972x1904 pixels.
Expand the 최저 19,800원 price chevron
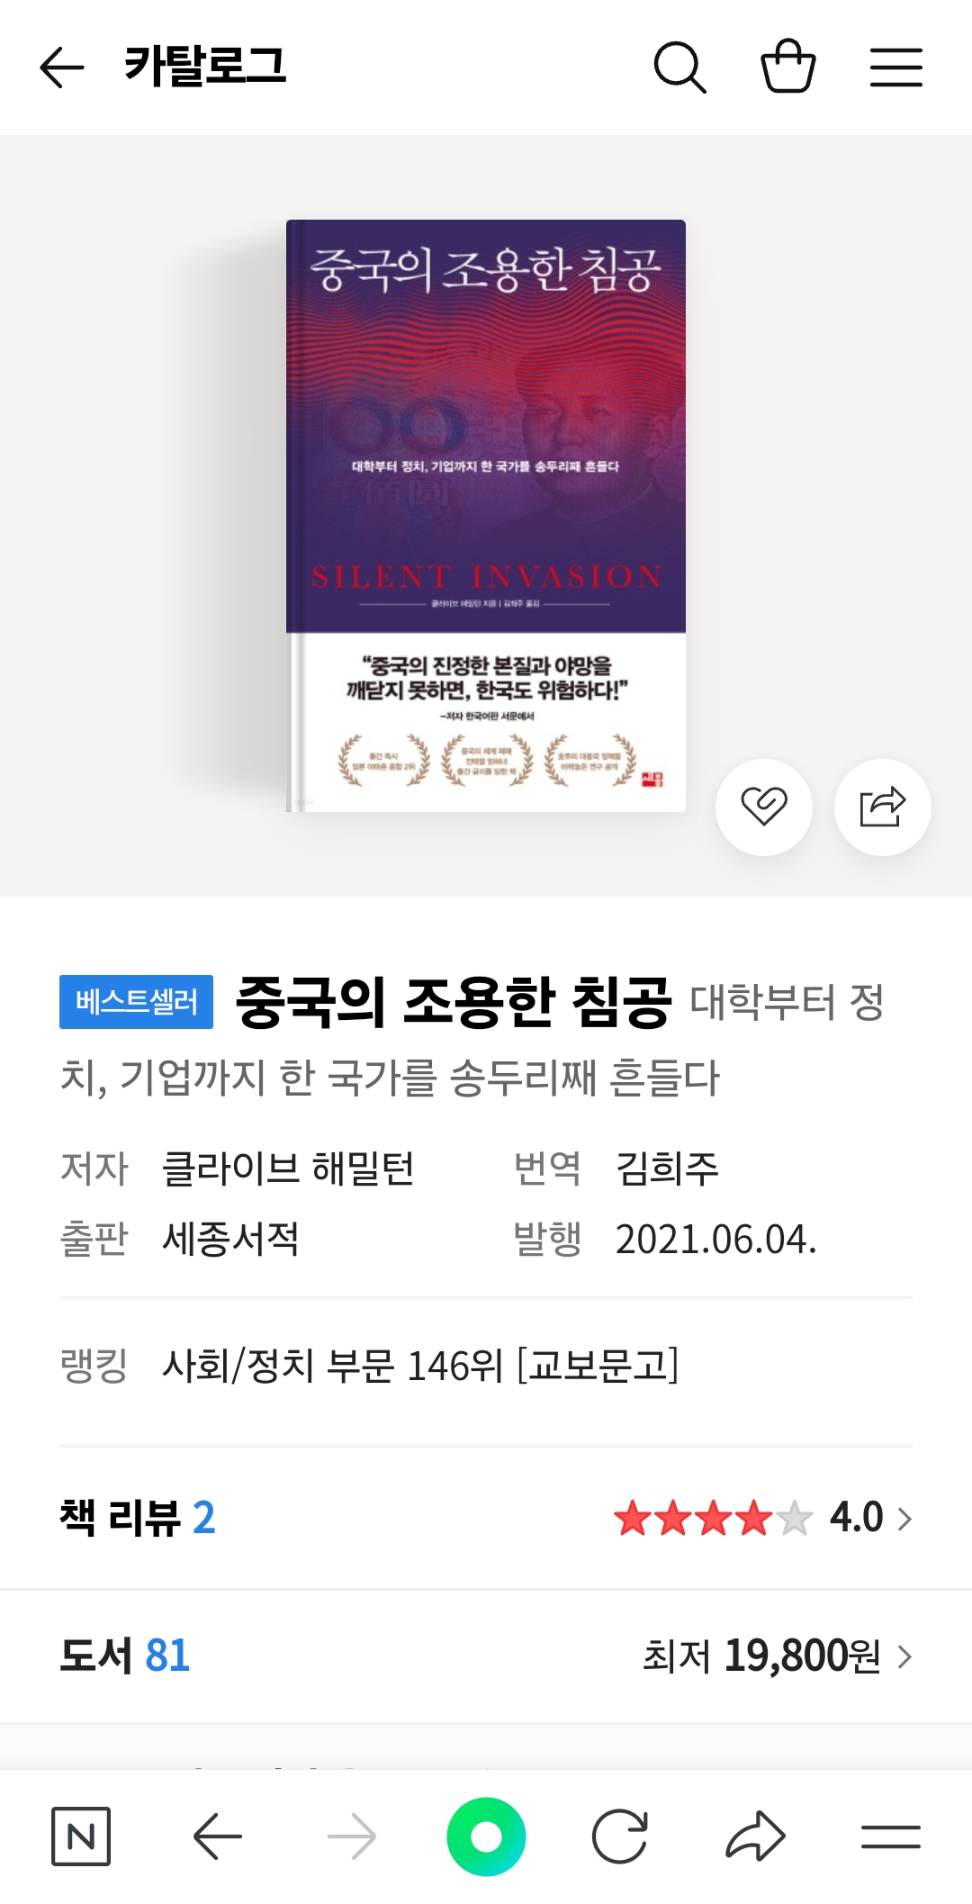904,1656
